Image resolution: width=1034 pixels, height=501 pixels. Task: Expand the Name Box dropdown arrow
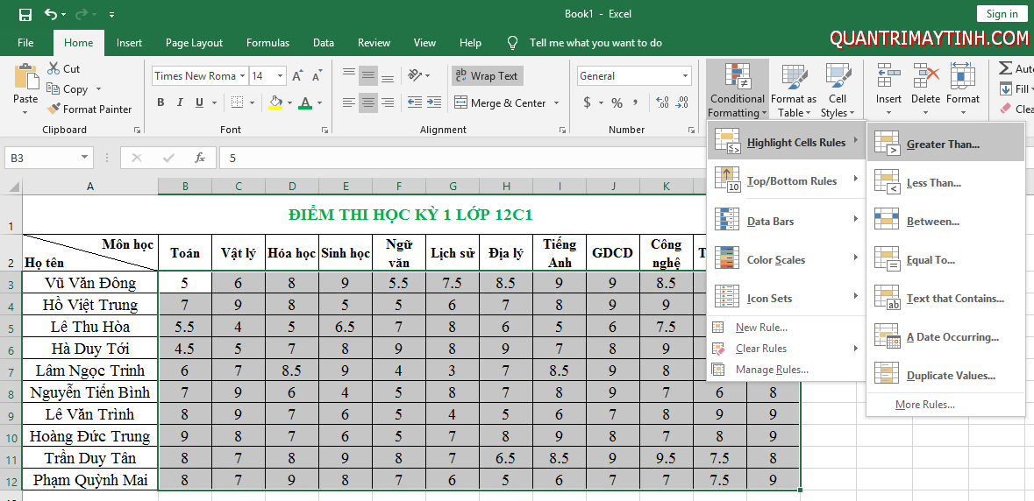[84, 158]
